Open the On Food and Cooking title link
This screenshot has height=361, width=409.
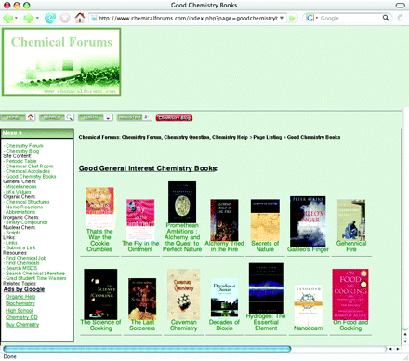[350, 325]
